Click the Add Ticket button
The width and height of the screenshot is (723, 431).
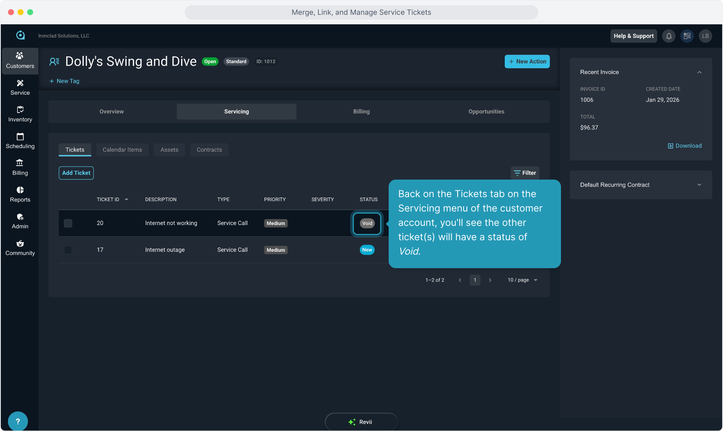(76, 173)
